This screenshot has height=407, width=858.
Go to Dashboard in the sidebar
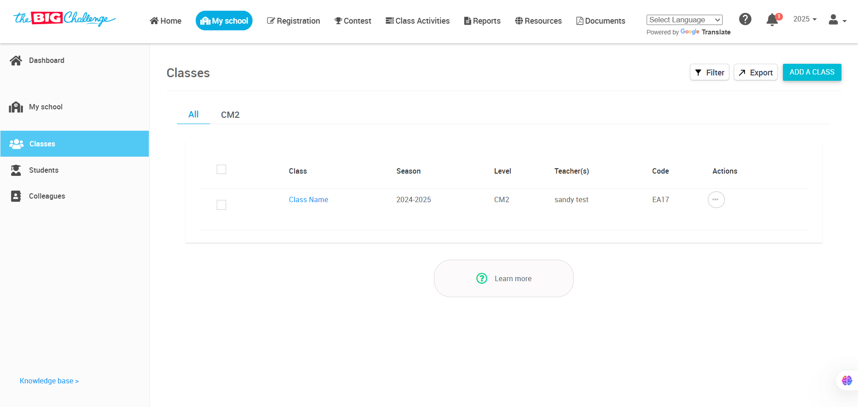75,60
